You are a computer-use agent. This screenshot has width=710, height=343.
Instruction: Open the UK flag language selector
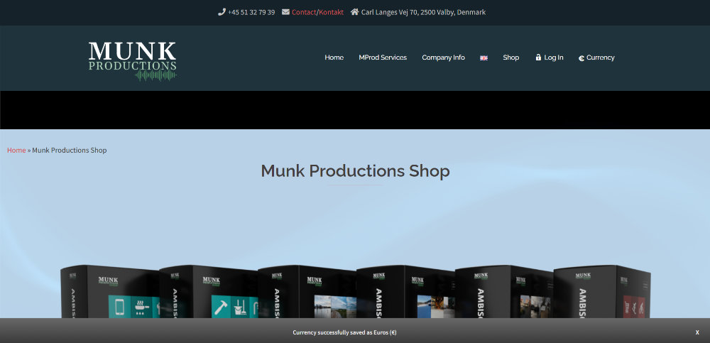[484, 58]
